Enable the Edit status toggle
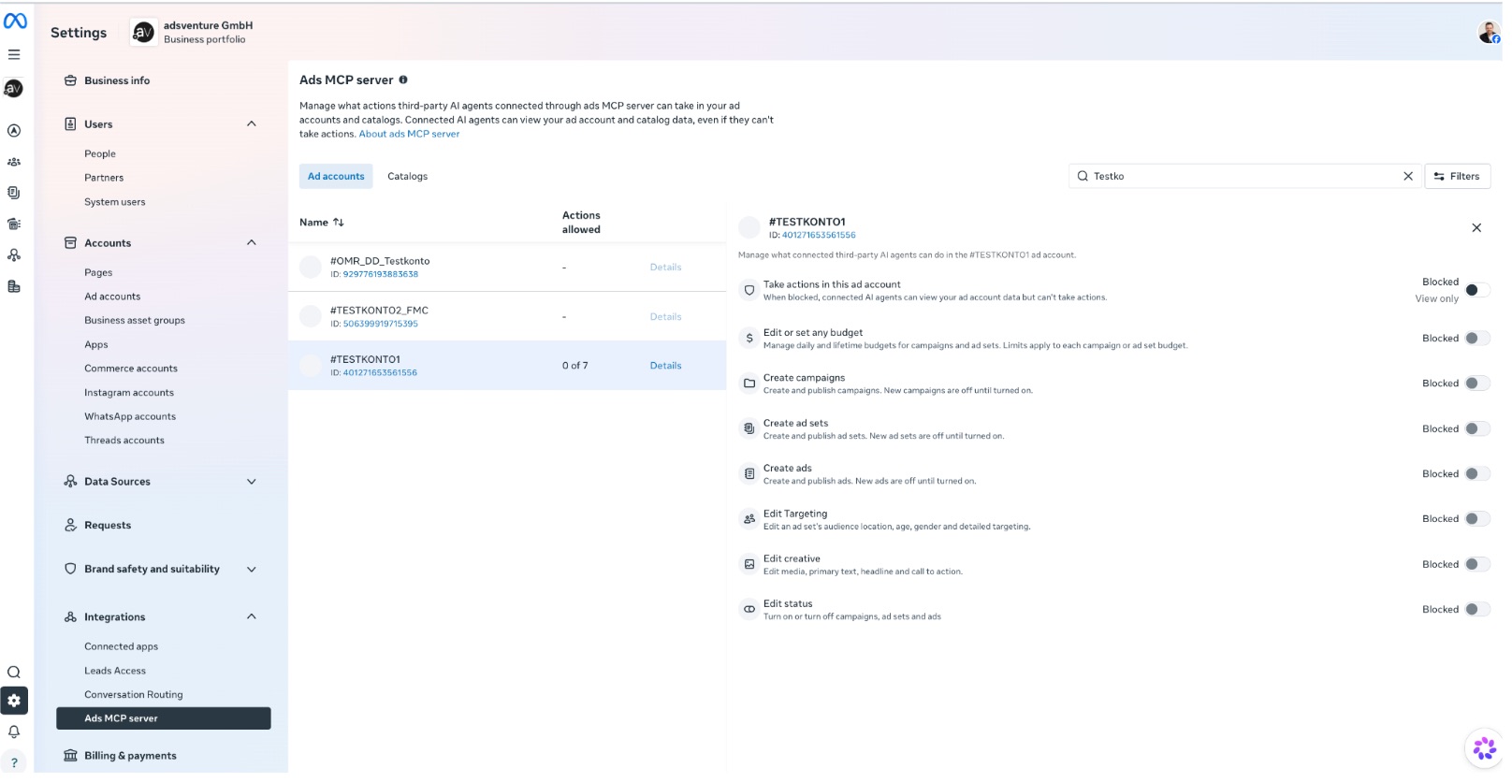Viewport: 1512px width, 782px height. (x=1477, y=610)
